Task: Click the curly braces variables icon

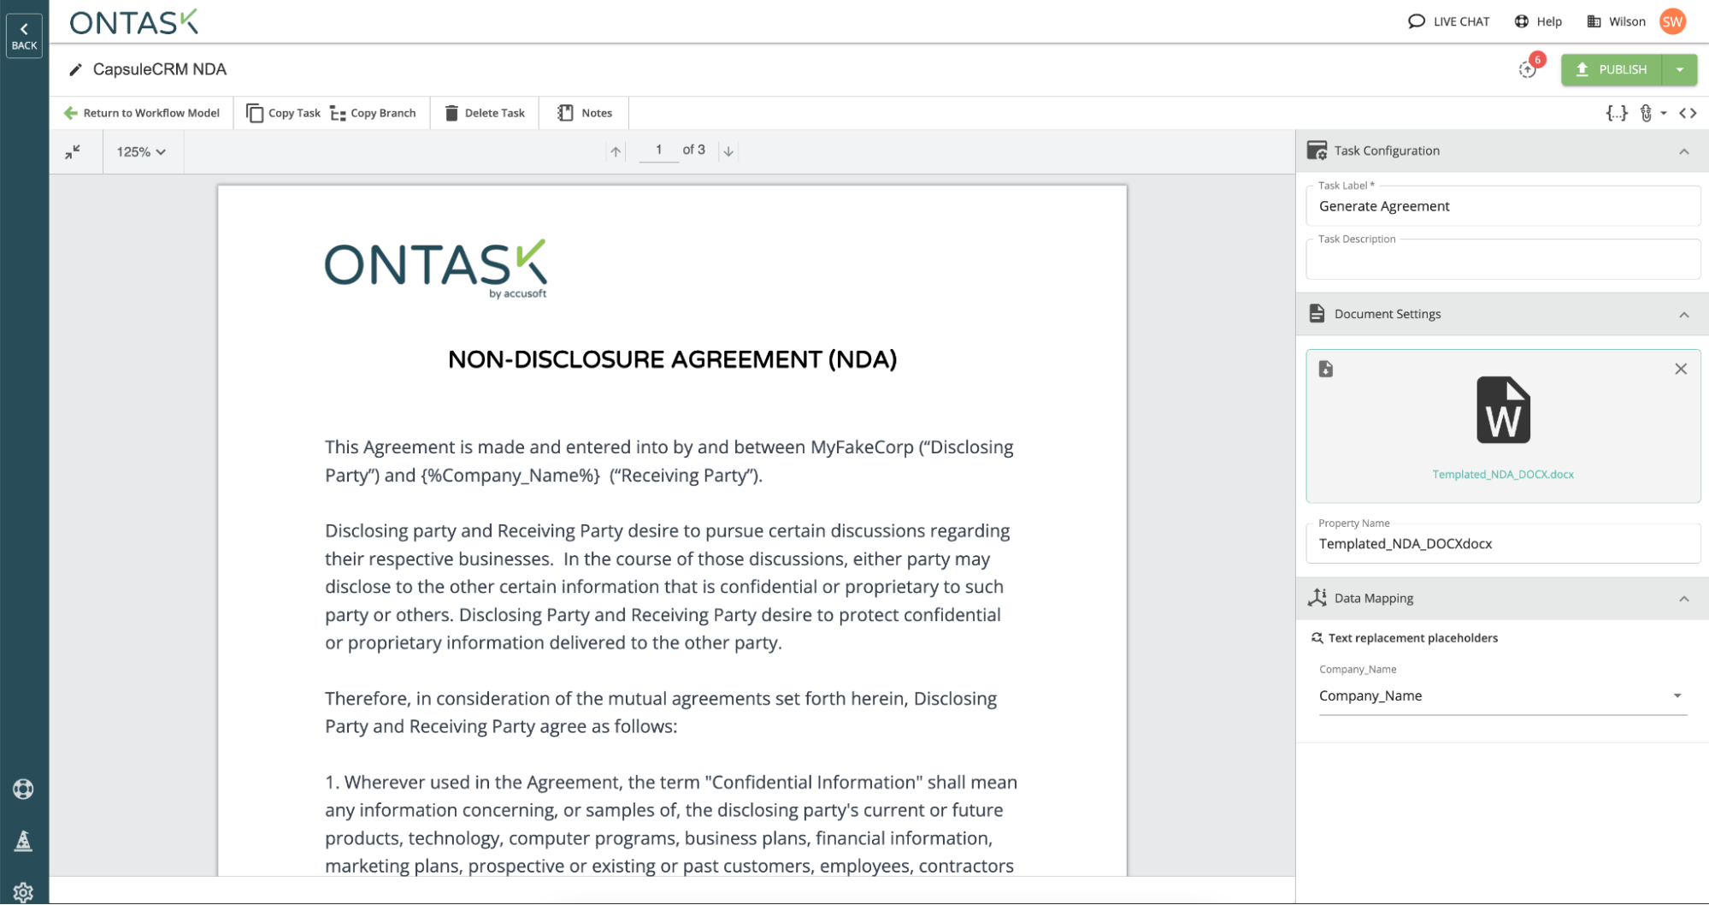Action: point(1616,113)
